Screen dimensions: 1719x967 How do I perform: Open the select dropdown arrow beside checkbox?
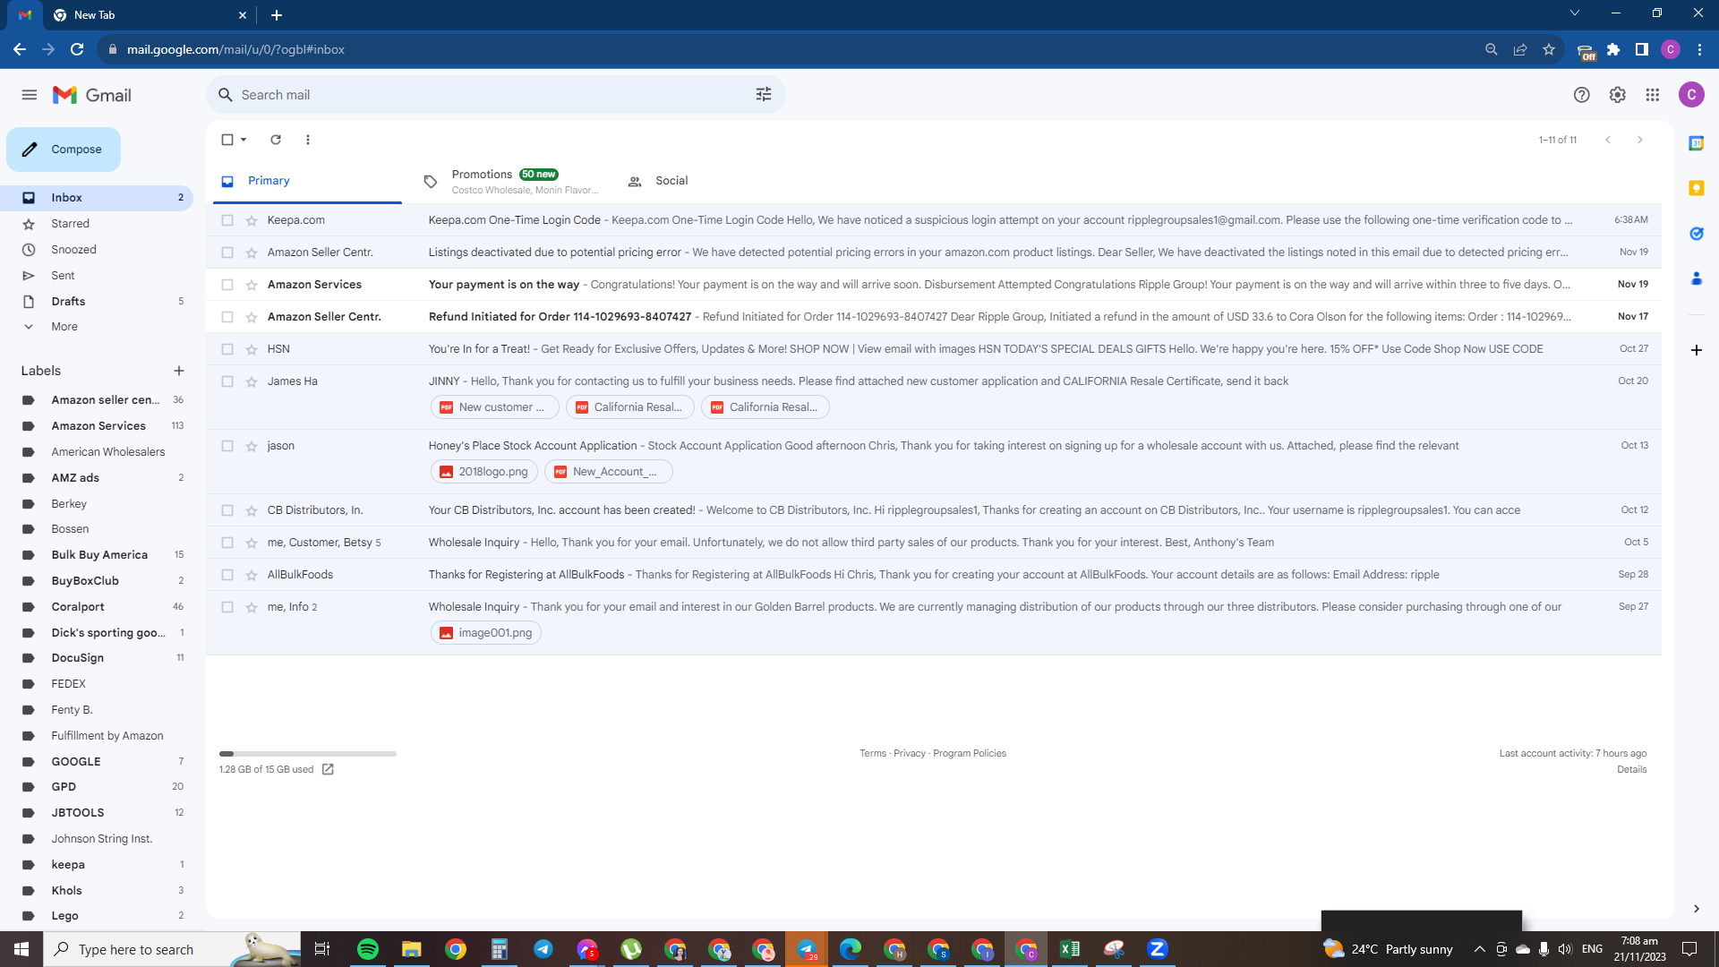[x=244, y=140]
